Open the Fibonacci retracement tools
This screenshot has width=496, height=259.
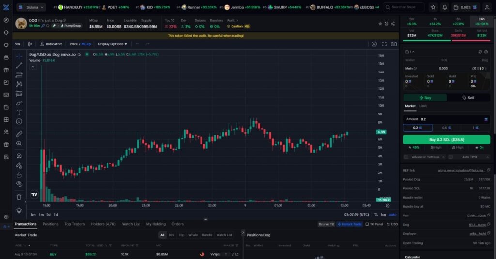(19, 75)
